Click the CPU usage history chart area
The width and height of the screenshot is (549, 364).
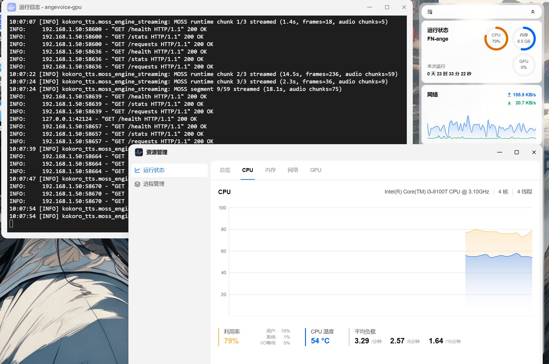point(380,262)
